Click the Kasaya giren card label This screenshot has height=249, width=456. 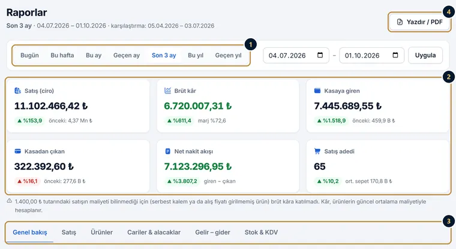pyautogui.click(x=342, y=91)
